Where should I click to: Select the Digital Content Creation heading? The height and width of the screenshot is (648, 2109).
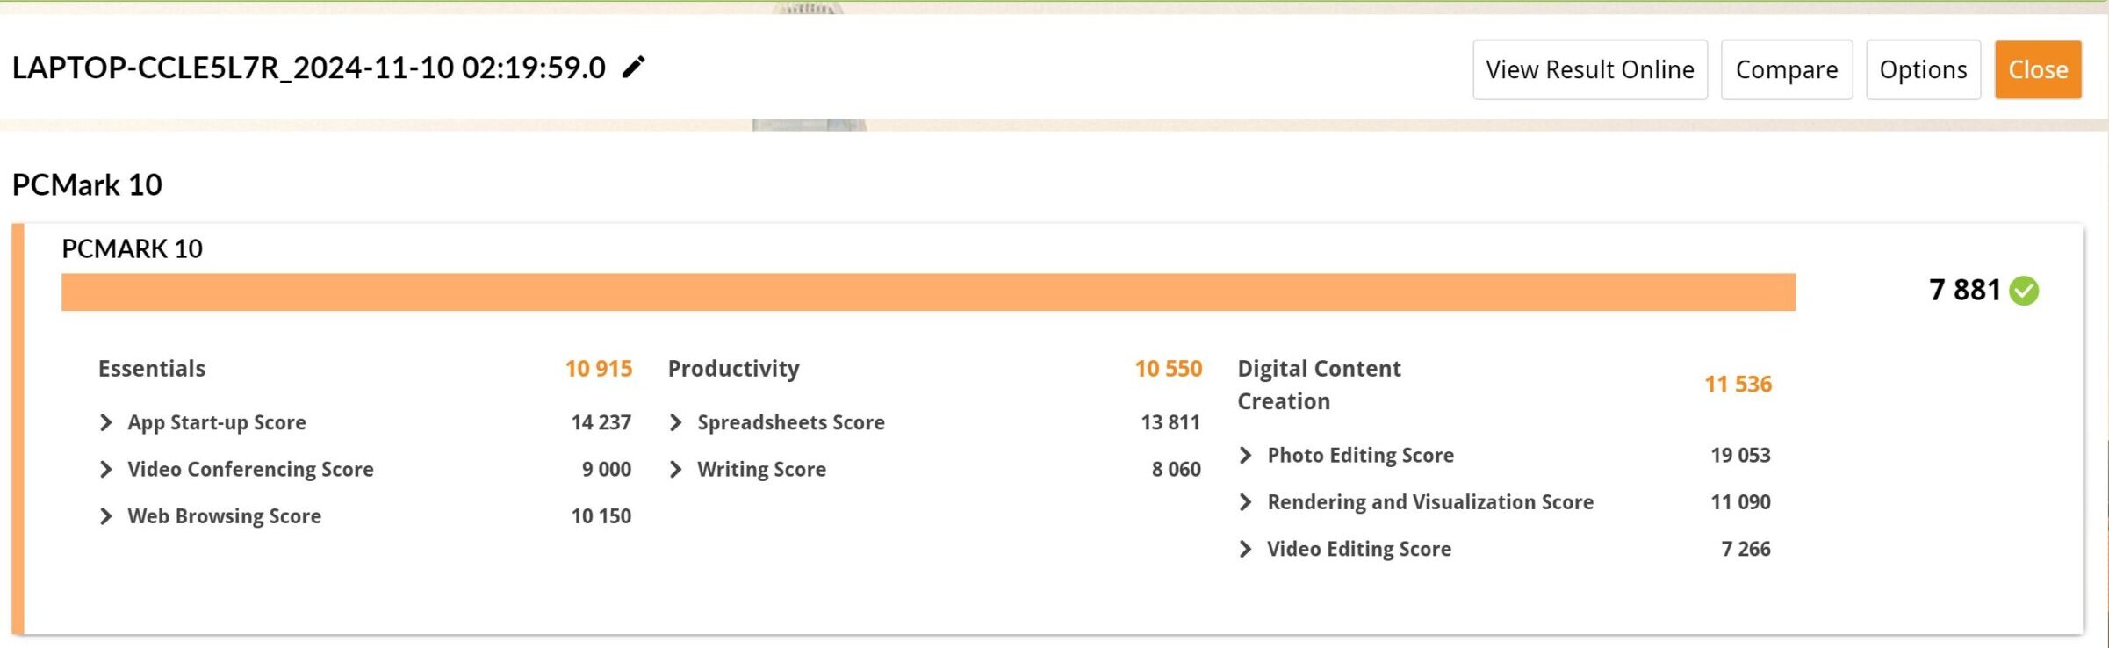(x=1319, y=385)
